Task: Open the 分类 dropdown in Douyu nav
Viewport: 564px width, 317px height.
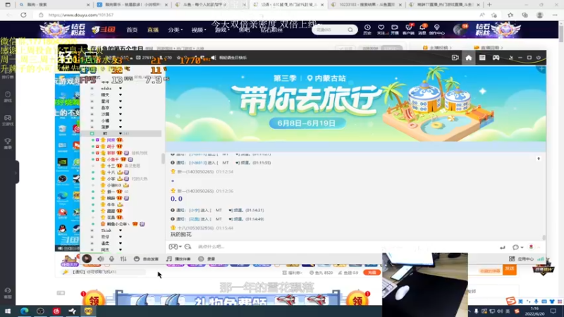Action: 175,30
